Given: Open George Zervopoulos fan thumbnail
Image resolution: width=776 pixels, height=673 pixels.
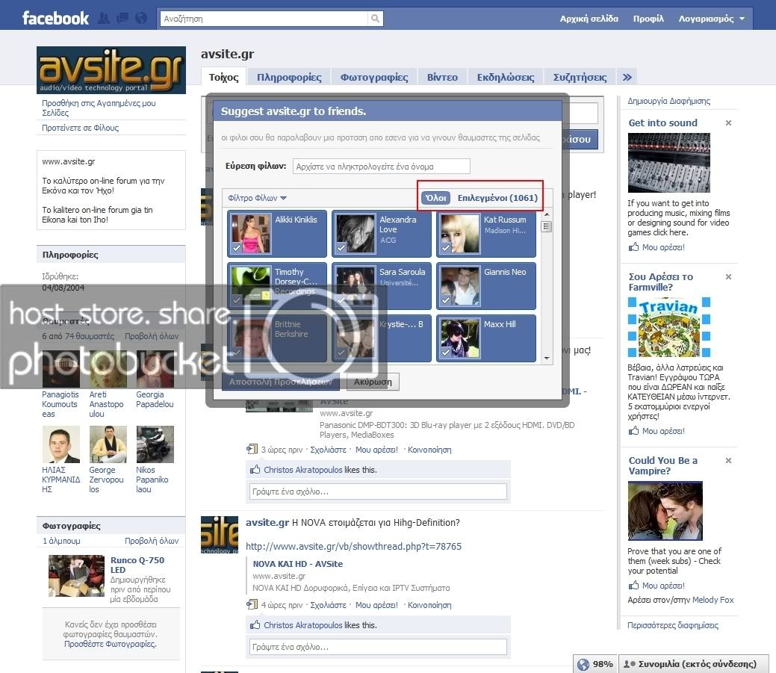Looking at the screenshot, I should point(108,444).
